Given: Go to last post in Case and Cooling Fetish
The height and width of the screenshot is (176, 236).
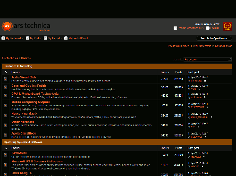Looking at the screenshot, I should click(199, 89).
